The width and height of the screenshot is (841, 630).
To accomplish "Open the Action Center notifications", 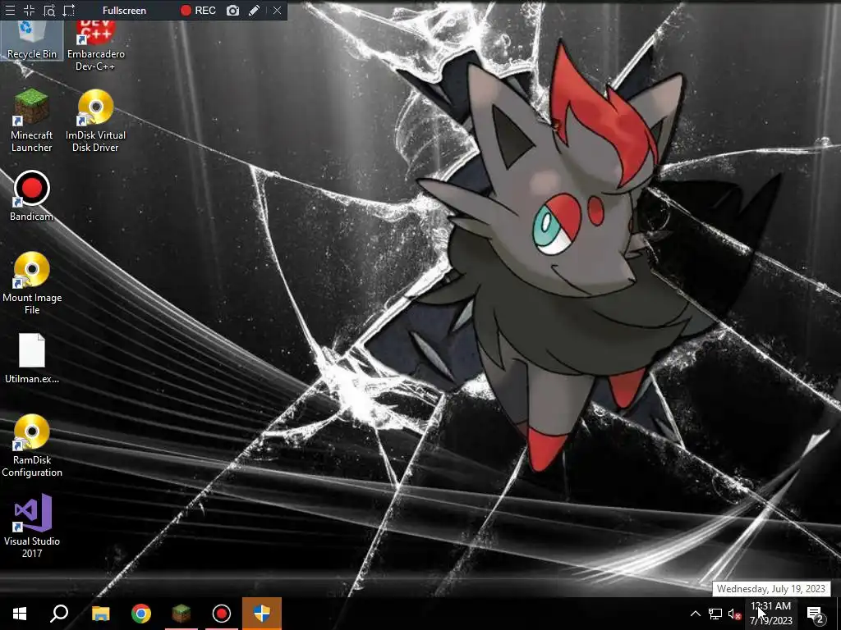I will pos(816,614).
